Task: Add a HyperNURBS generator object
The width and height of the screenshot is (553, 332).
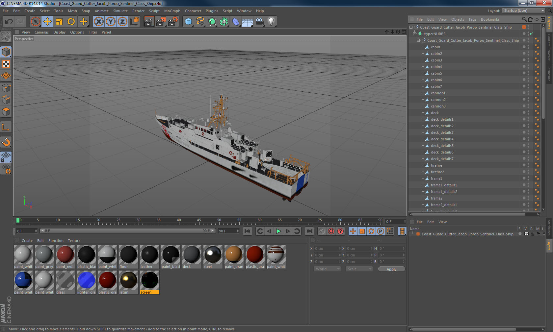Action: (212, 22)
